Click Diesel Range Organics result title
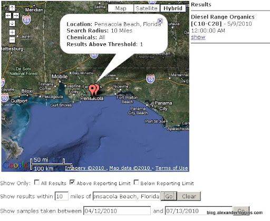270x221 pixels. [x=223, y=20]
